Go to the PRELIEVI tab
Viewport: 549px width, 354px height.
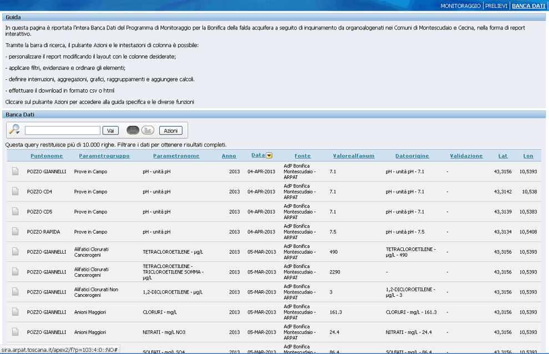point(496,6)
